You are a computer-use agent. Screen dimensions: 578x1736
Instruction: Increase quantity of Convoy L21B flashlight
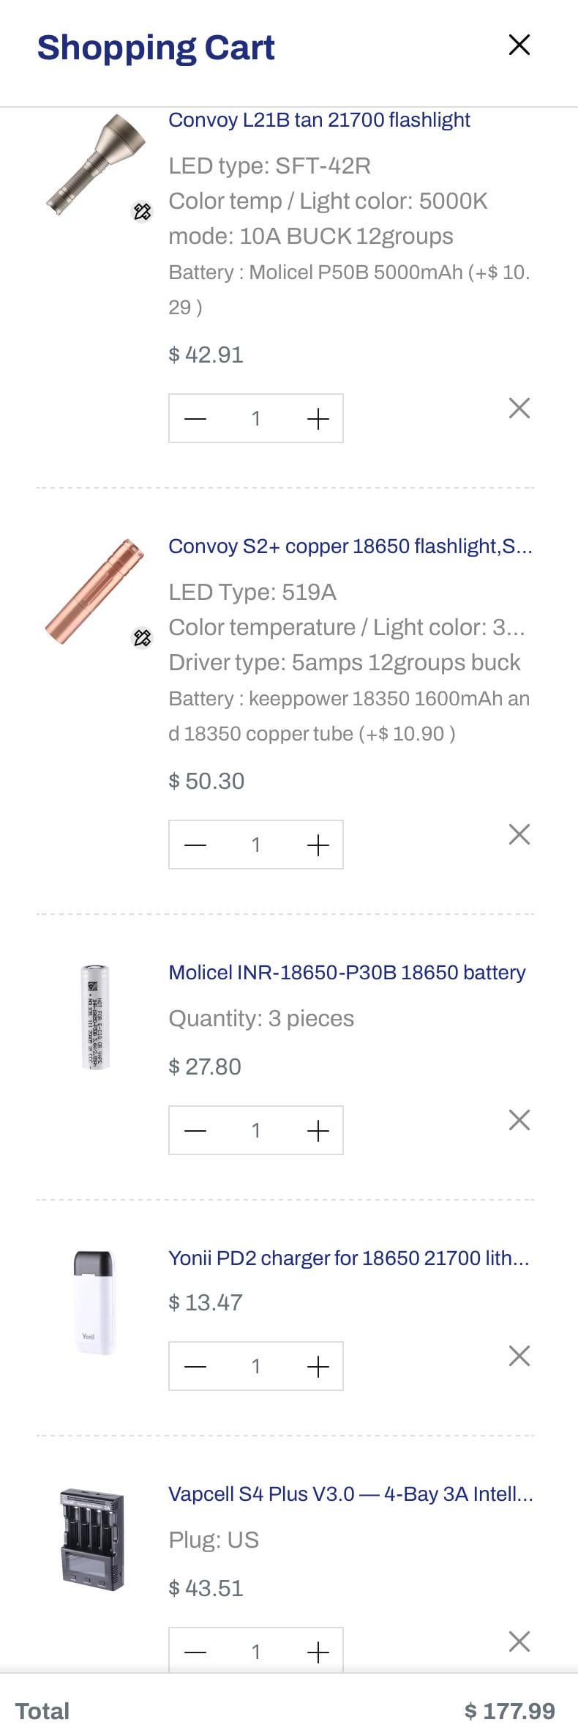click(x=318, y=419)
